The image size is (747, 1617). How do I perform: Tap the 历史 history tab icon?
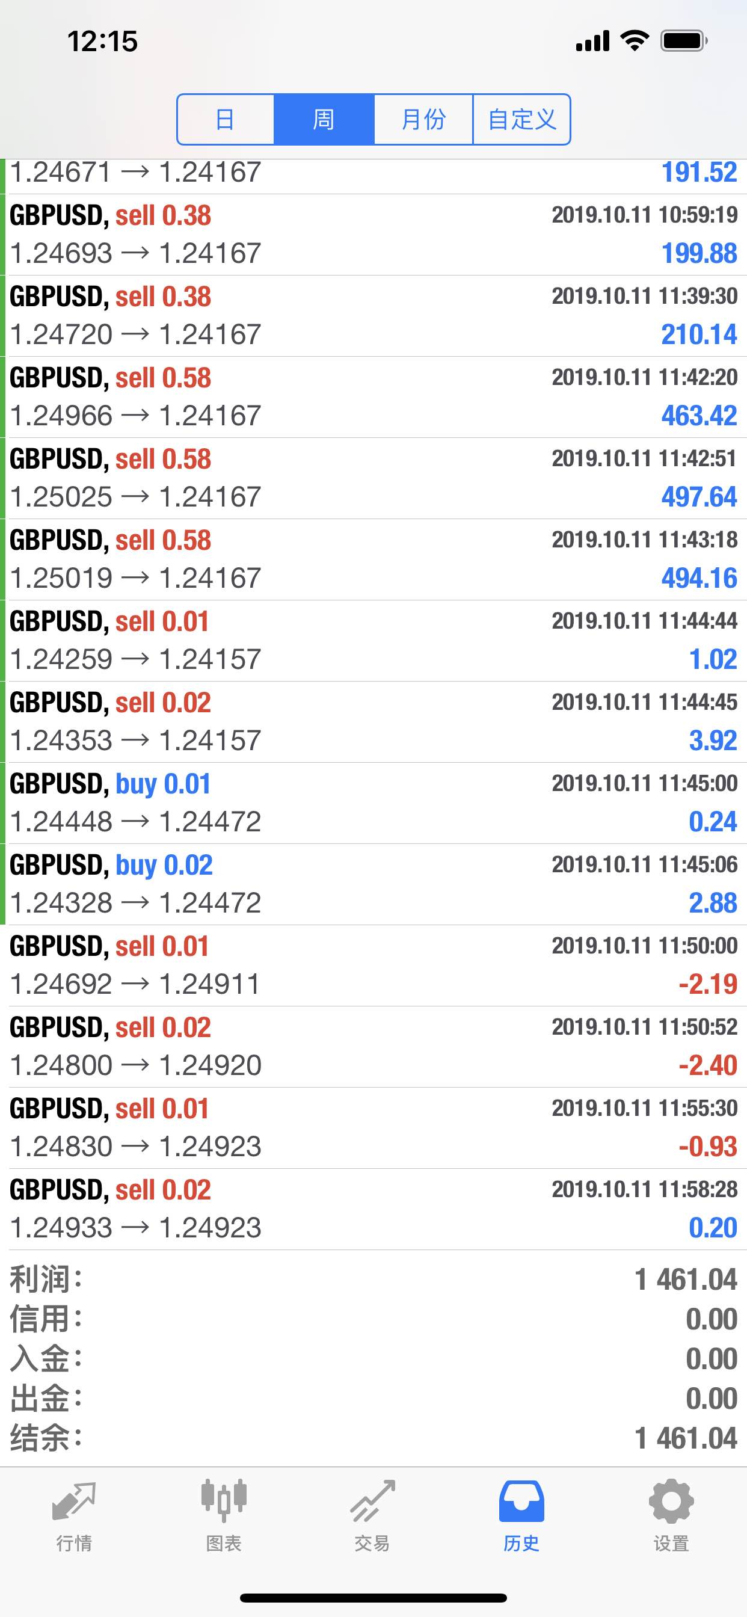point(521,1501)
